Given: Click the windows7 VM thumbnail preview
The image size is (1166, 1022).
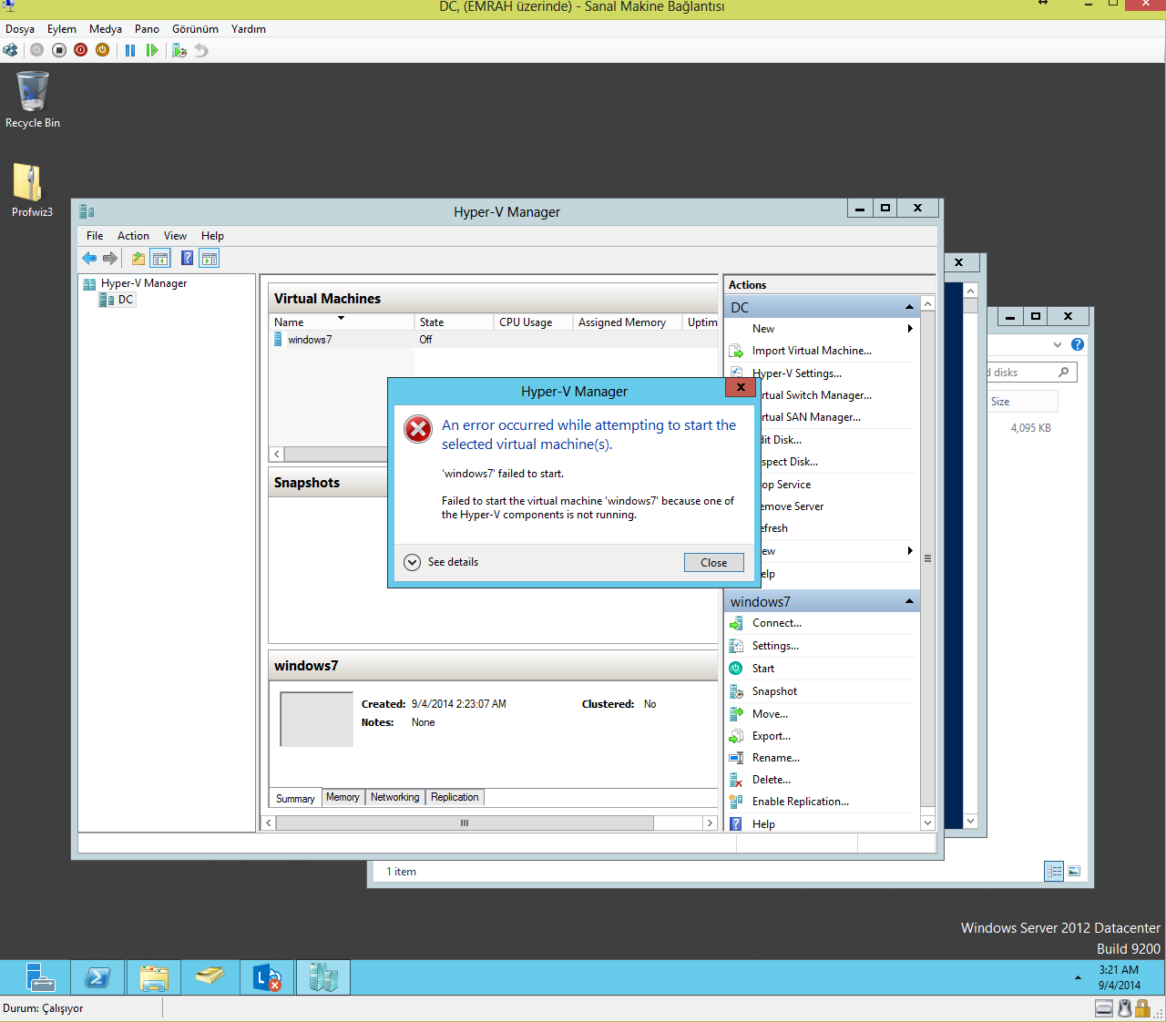Looking at the screenshot, I should pyautogui.click(x=316, y=720).
